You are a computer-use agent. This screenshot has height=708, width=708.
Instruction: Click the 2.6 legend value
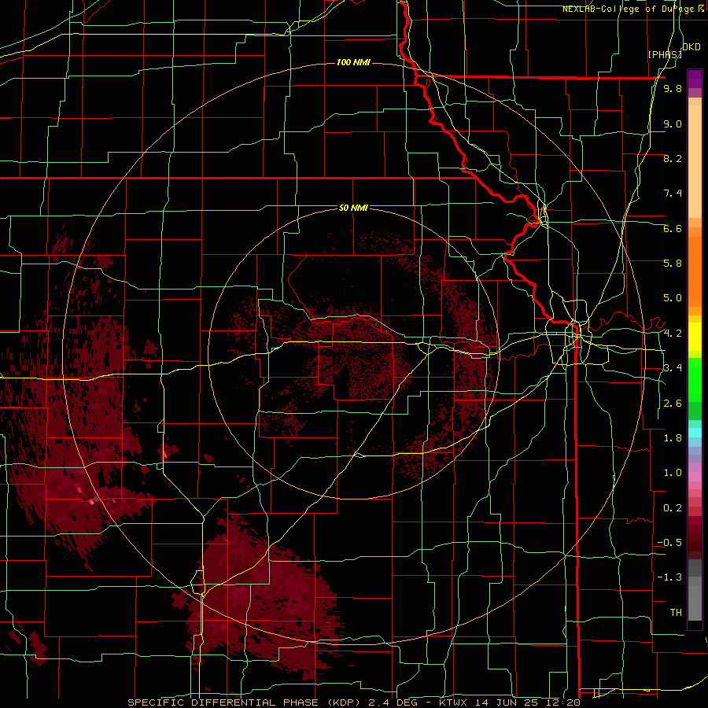(x=673, y=404)
